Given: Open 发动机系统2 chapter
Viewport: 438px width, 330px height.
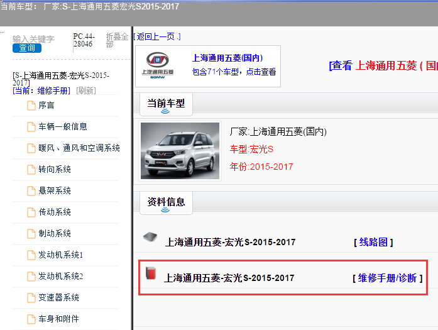Looking at the screenshot, I should (60, 276).
